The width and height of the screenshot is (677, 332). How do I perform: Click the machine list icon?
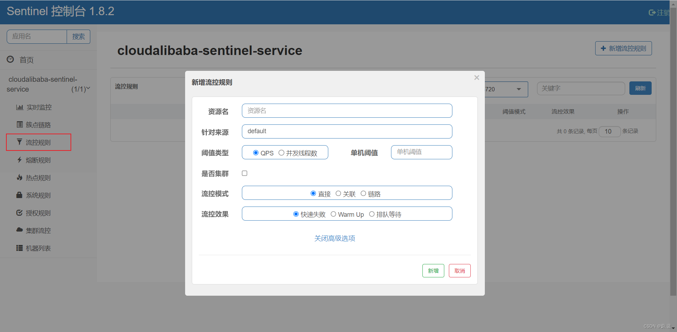(20, 248)
